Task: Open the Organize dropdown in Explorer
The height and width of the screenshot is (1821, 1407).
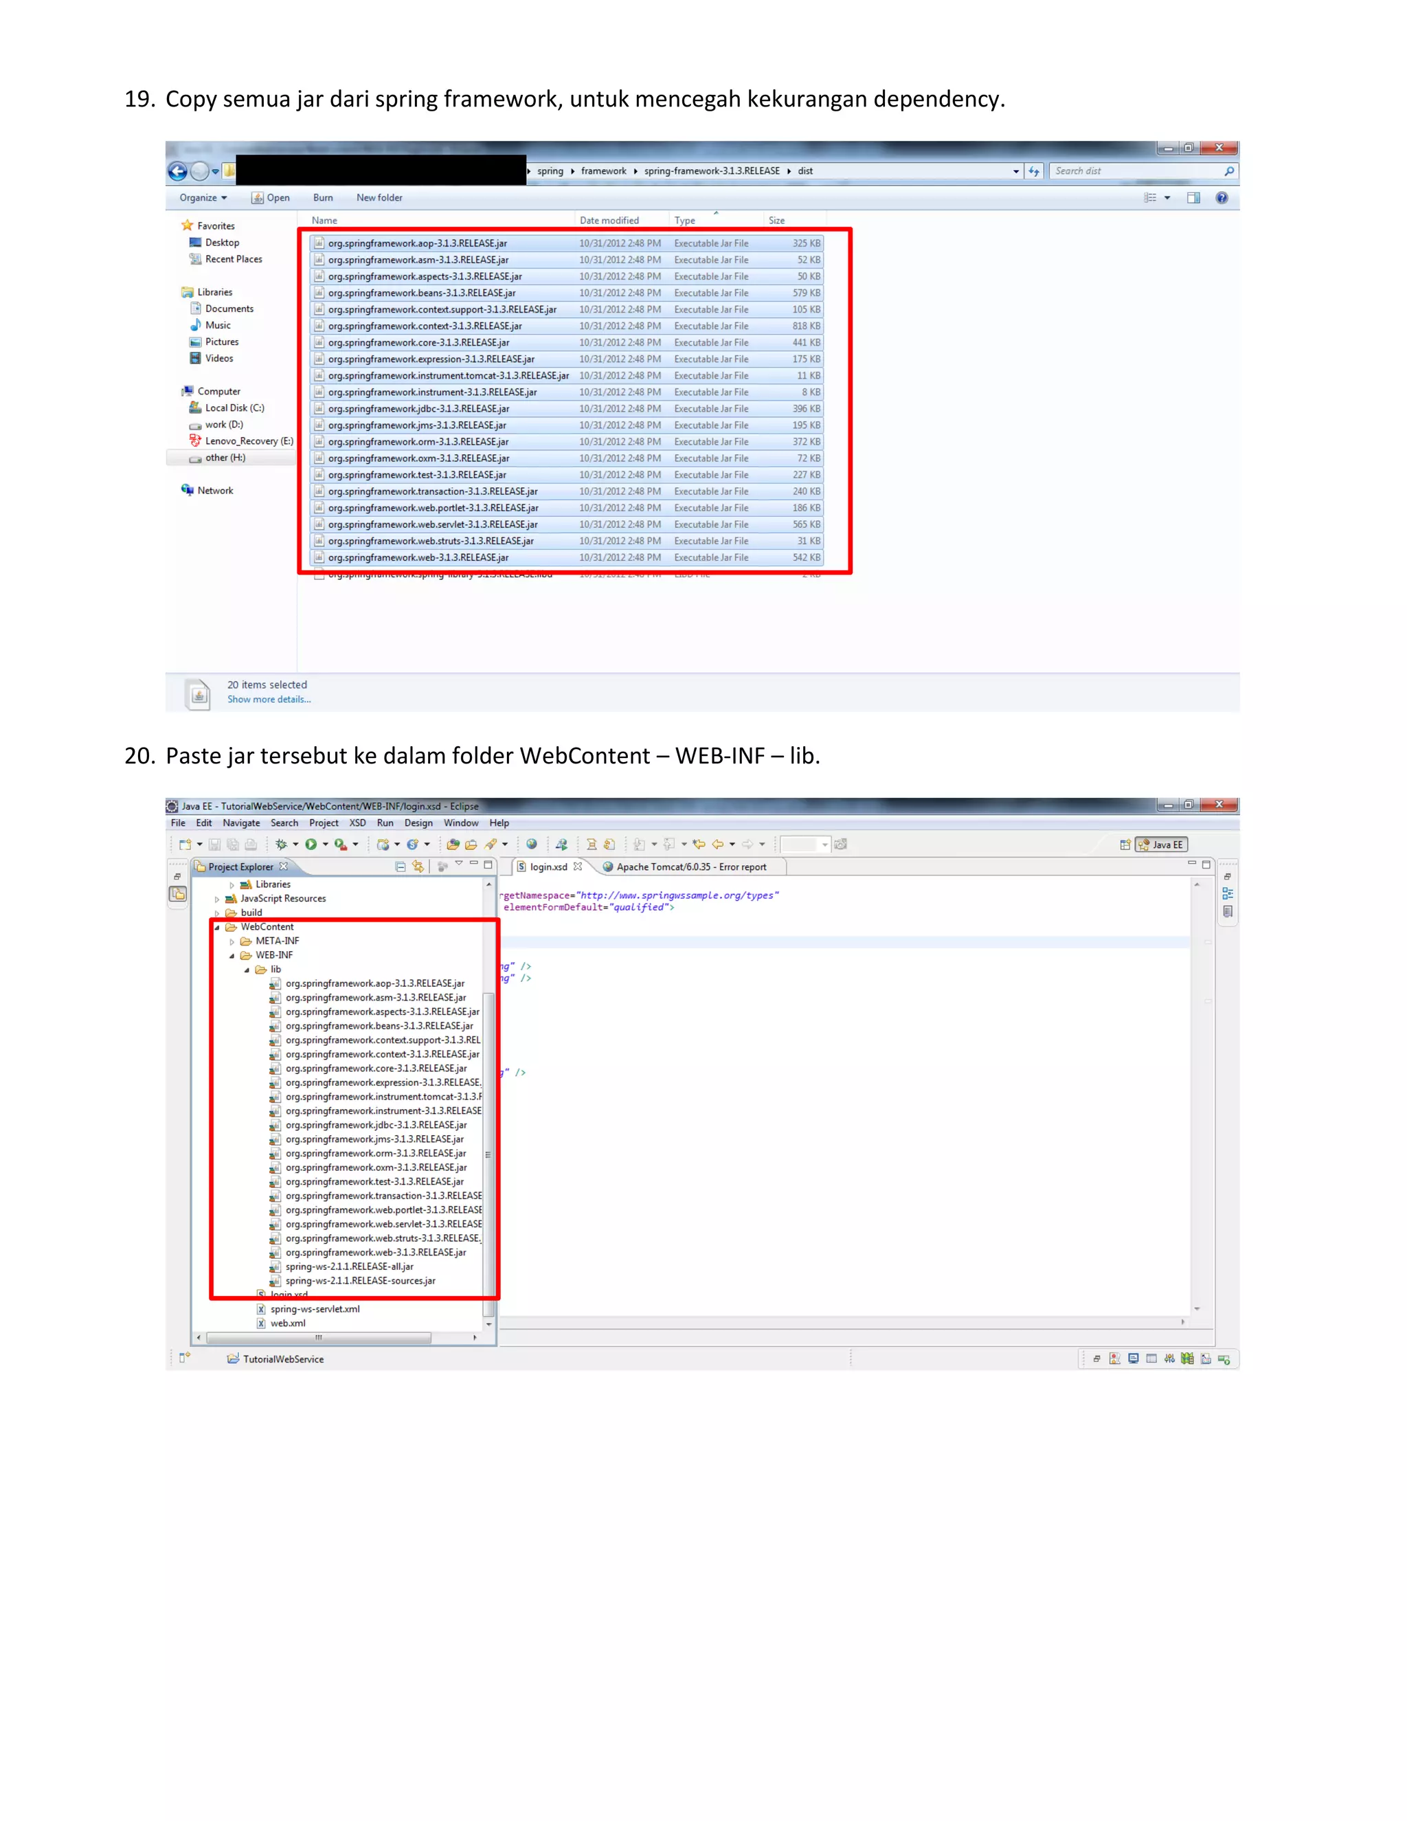Action: (x=203, y=198)
